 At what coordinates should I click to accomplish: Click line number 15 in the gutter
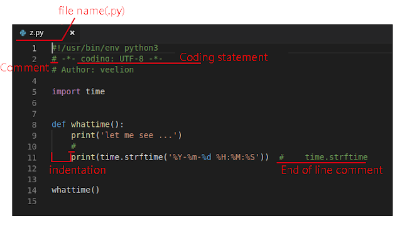[x=32, y=201]
